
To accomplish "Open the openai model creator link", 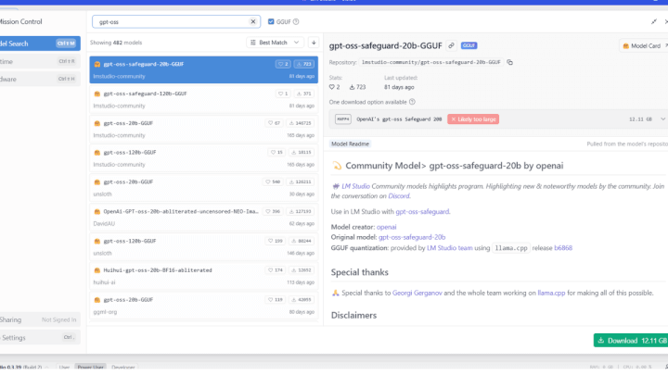I will point(386,227).
